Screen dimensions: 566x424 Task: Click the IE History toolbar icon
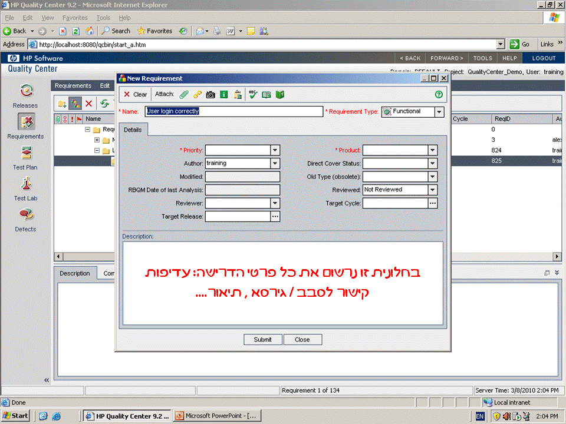[x=183, y=31]
